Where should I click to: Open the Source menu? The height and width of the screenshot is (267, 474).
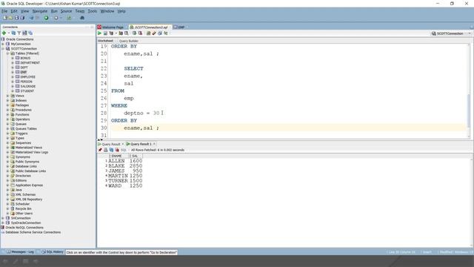click(x=66, y=11)
